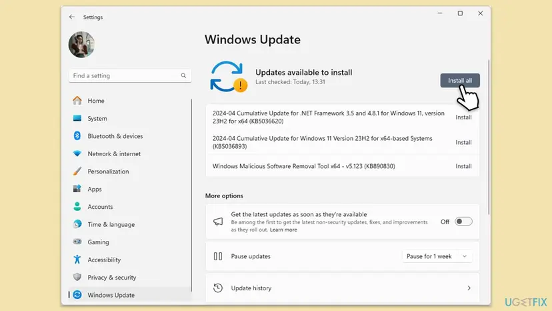Expand Update history chevron
The image size is (552, 311).
tap(469, 288)
